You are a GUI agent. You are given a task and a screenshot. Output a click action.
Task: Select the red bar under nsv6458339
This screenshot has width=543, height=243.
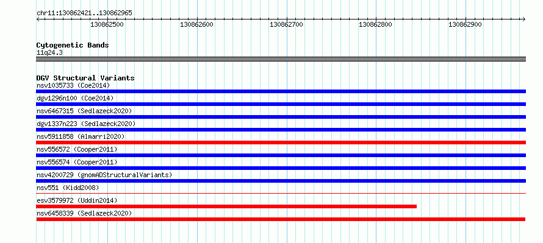pyautogui.click(x=281, y=219)
